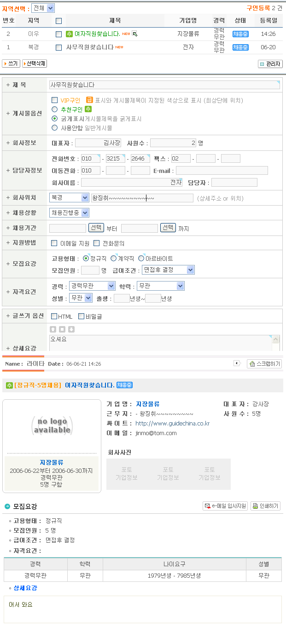Image resolution: width=286 pixels, height=626 pixels.
Task: Select the 굵게표시 bold-display radio option
Action: 55,119
